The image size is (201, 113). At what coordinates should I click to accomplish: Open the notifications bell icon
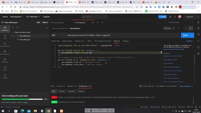(x=175, y=17)
